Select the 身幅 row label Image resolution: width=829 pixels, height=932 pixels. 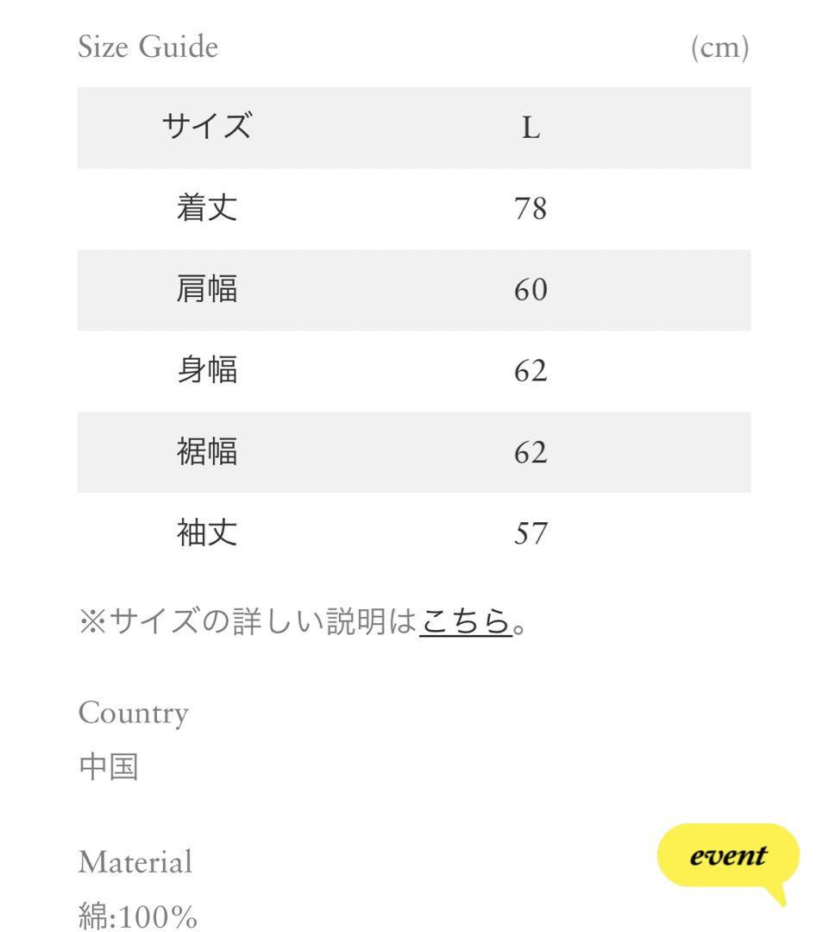click(x=207, y=369)
